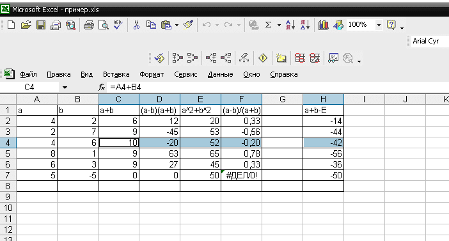
Task: Activate the Format Painter brush
Action: pos(188,25)
